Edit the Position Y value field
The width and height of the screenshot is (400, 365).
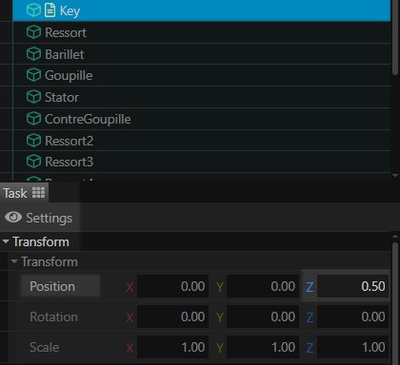263,286
